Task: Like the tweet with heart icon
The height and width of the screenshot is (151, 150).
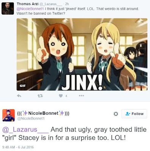Action: click(x=61, y=96)
